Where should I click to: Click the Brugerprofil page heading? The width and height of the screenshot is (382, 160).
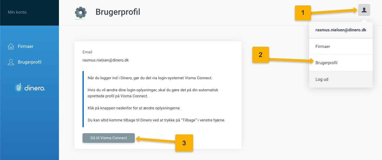click(x=118, y=12)
